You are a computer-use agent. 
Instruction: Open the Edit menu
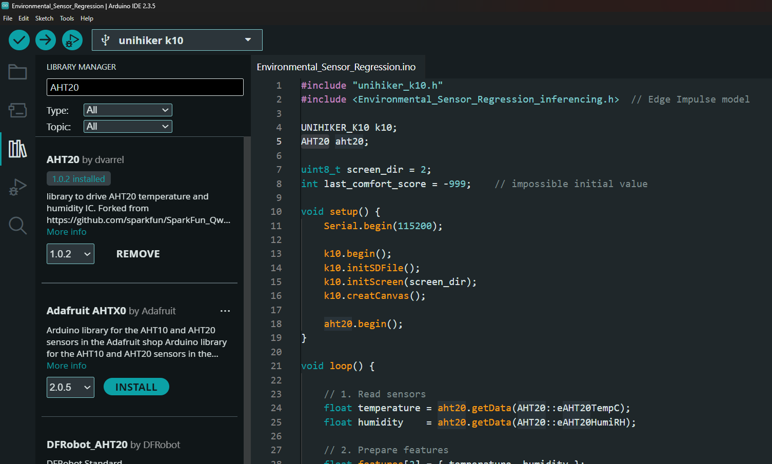[24, 18]
